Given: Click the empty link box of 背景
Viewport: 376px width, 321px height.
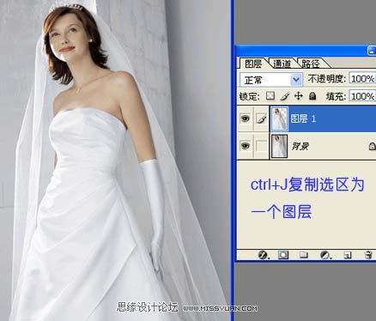Looking at the screenshot, I should tap(261, 146).
